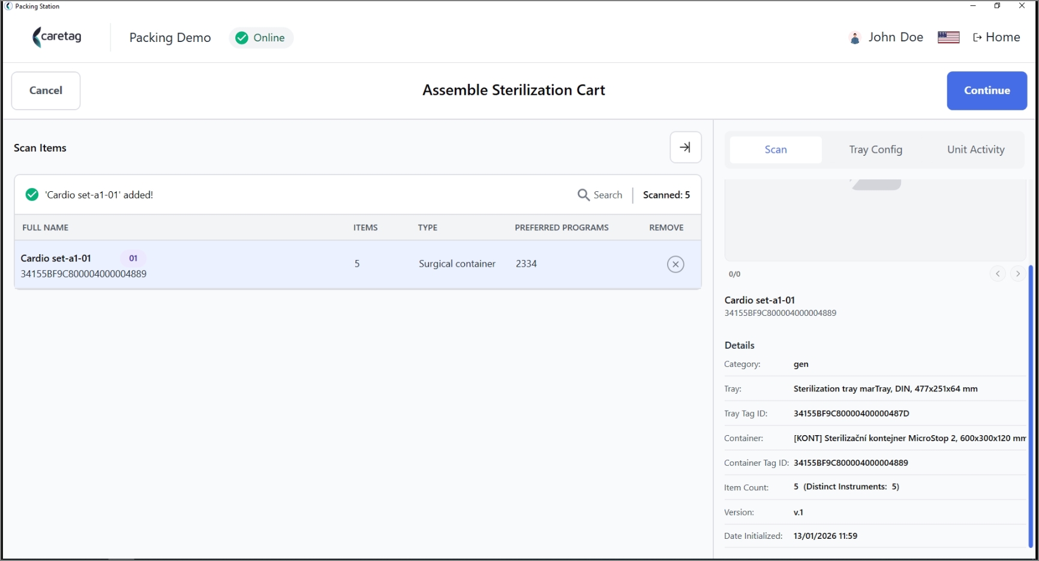The height and width of the screenshot is (561, 1039).
Task: Switch to the Tray Config tab
Action: [875, 150]
